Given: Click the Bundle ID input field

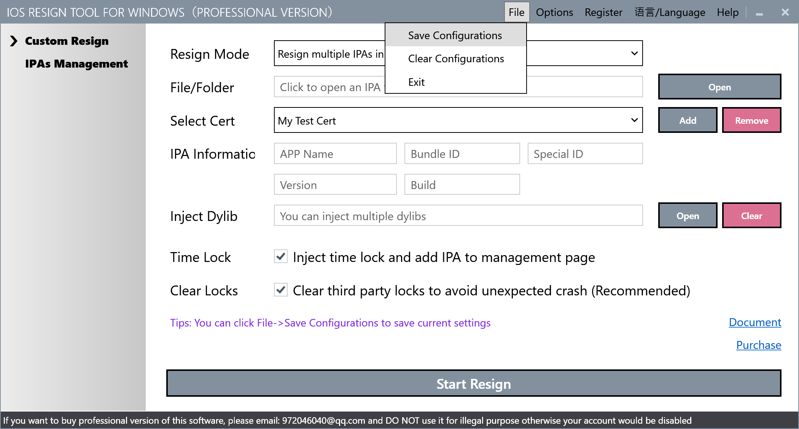Looking at the screenshot, I should click(x=462, y=154).
